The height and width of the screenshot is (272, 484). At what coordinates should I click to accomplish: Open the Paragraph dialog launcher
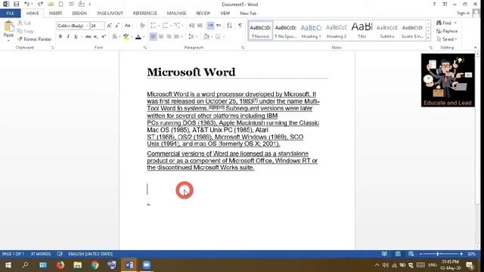point(243,48)
